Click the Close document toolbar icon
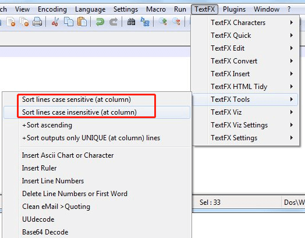 [10, 22]
